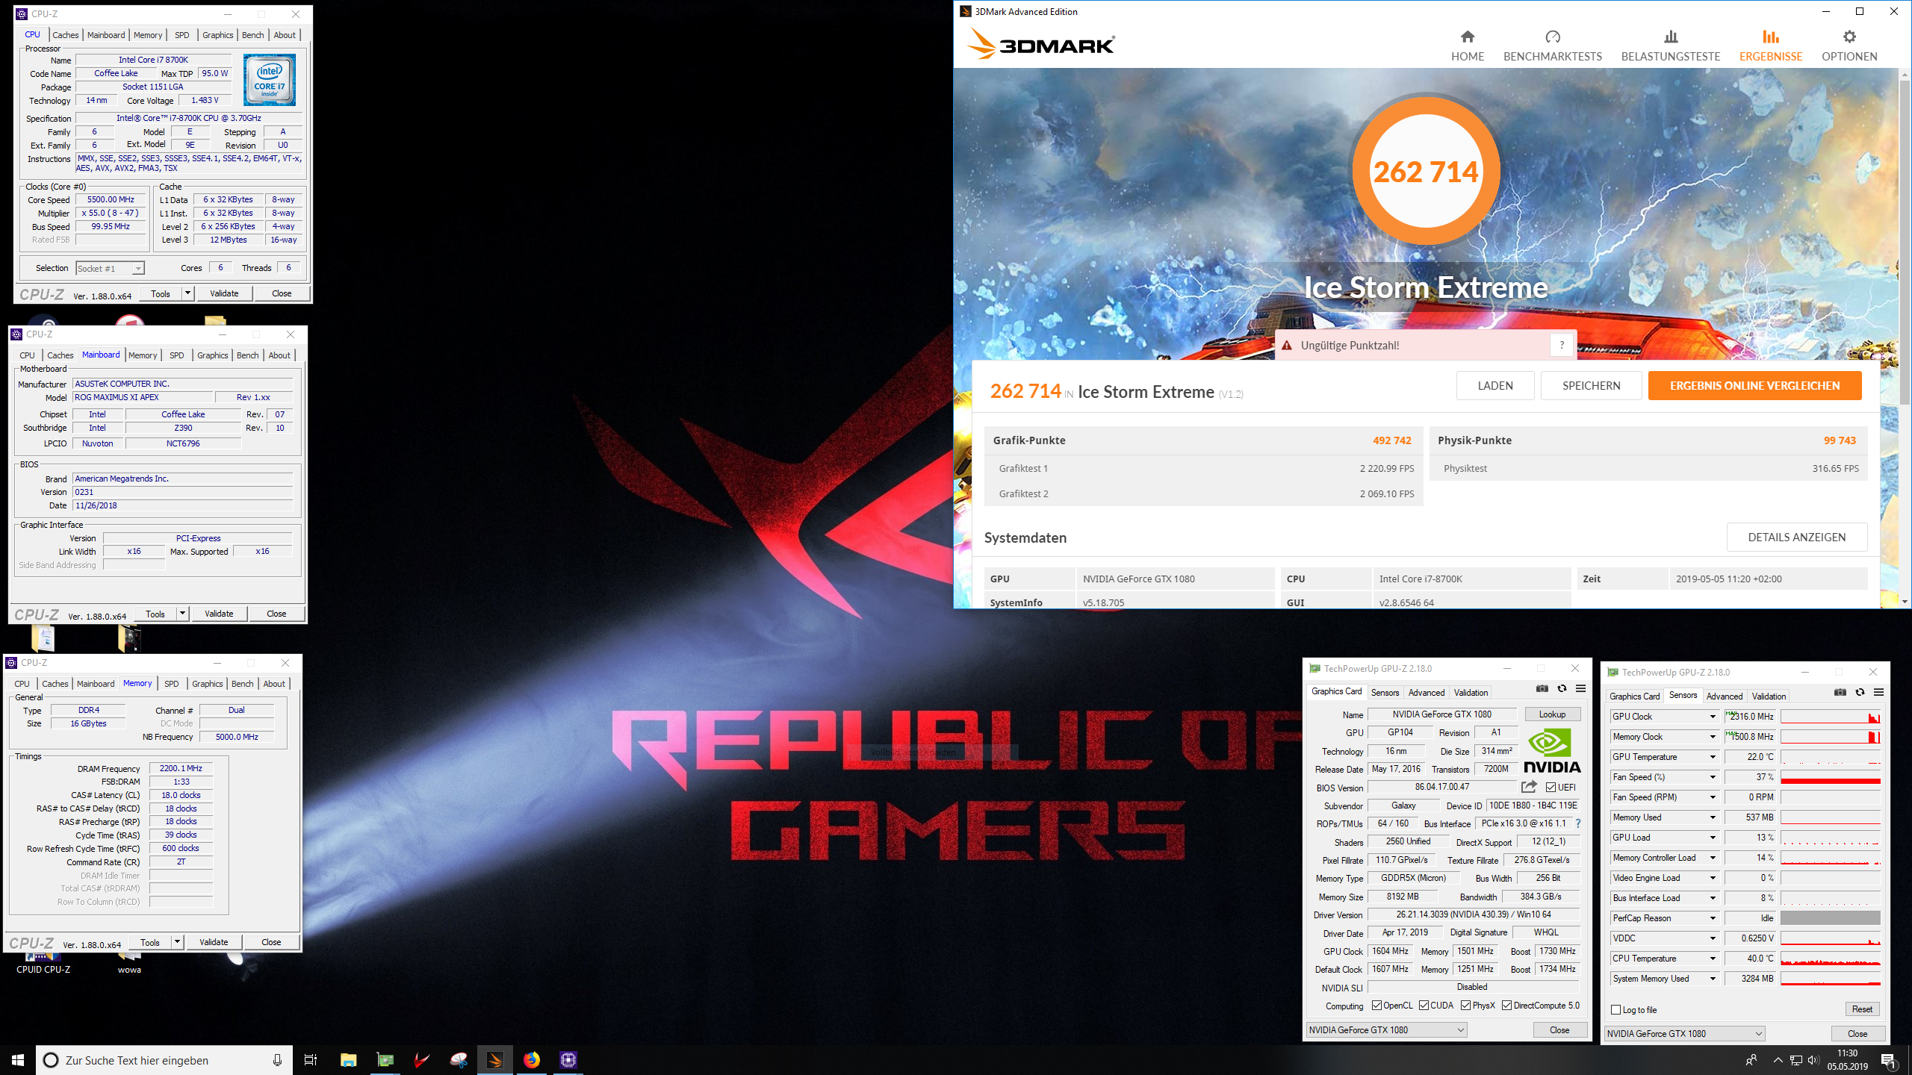Click ERGEBNIS ONLINE VERGLEICHEN button
This screenshot has width=1912, height=1075.
1754,386
